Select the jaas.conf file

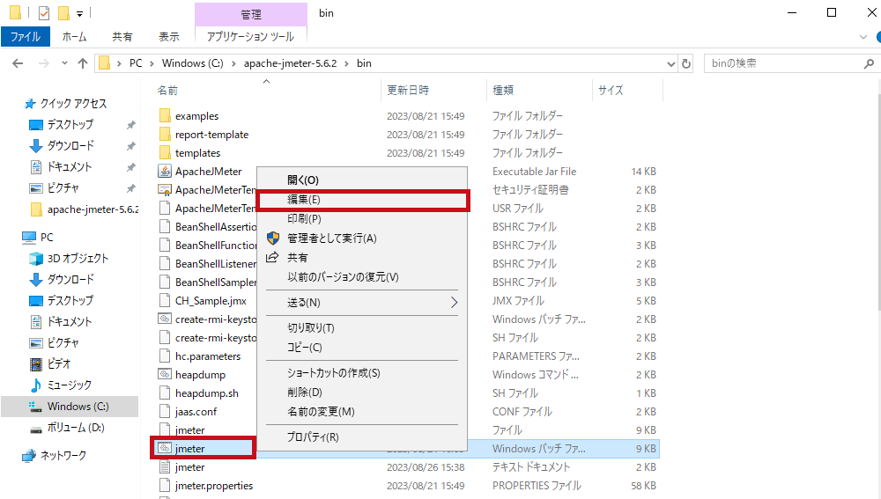click(x=196, y=412)
